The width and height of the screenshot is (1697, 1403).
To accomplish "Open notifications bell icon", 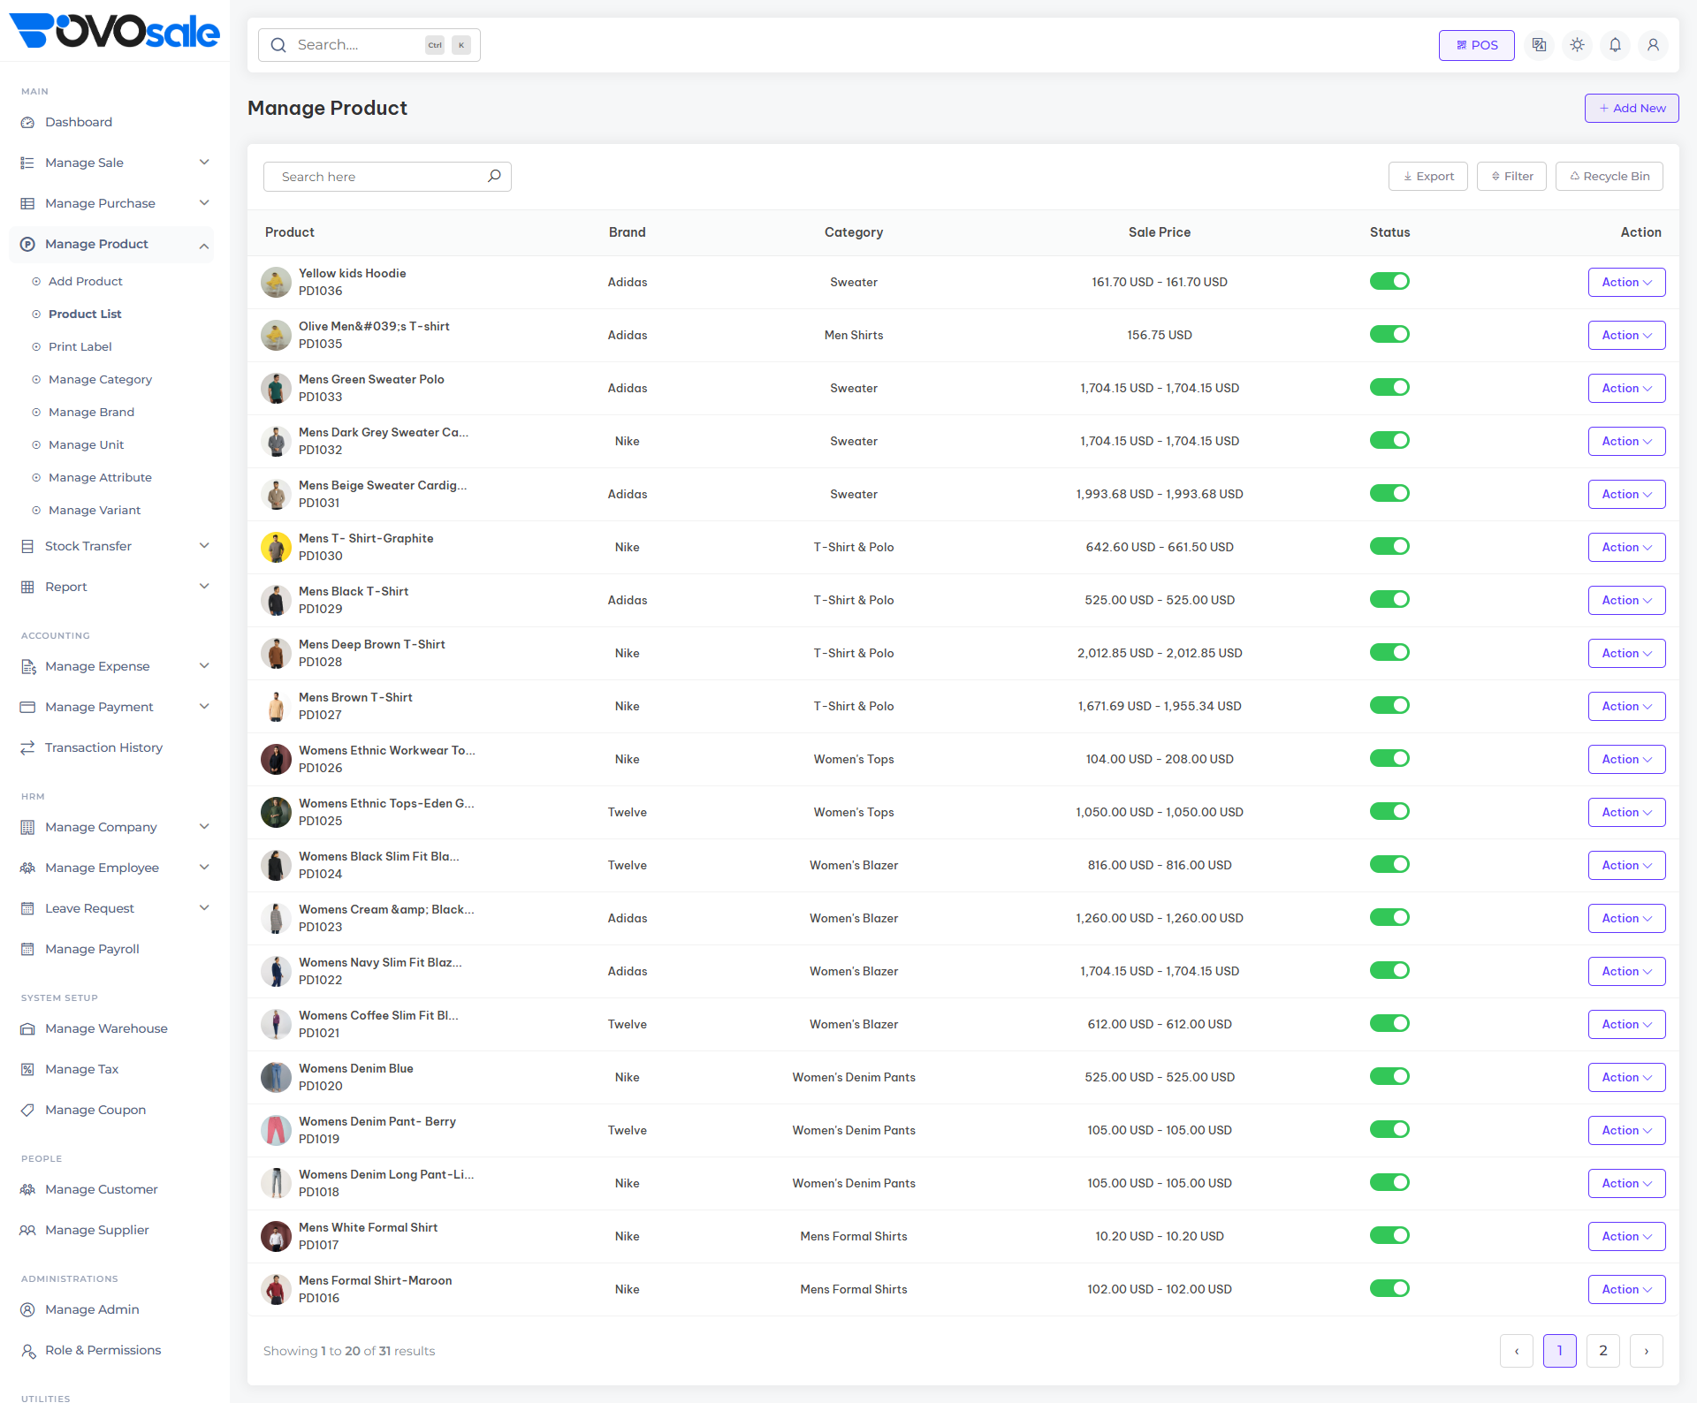I will 1615,45.
